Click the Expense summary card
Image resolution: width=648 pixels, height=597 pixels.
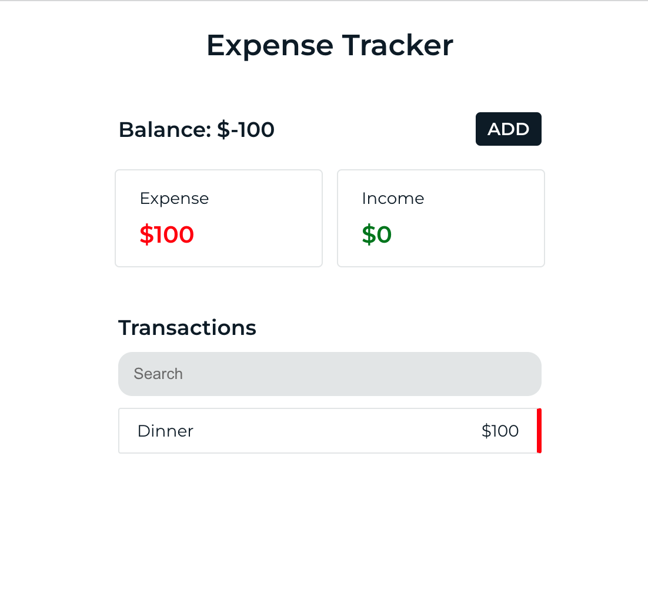pyautogui.click(x=218, y=218)
